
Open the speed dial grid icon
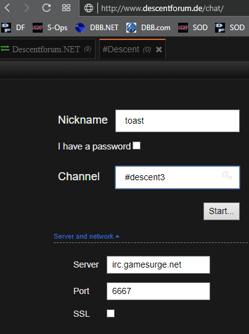[x=66, y=8]
